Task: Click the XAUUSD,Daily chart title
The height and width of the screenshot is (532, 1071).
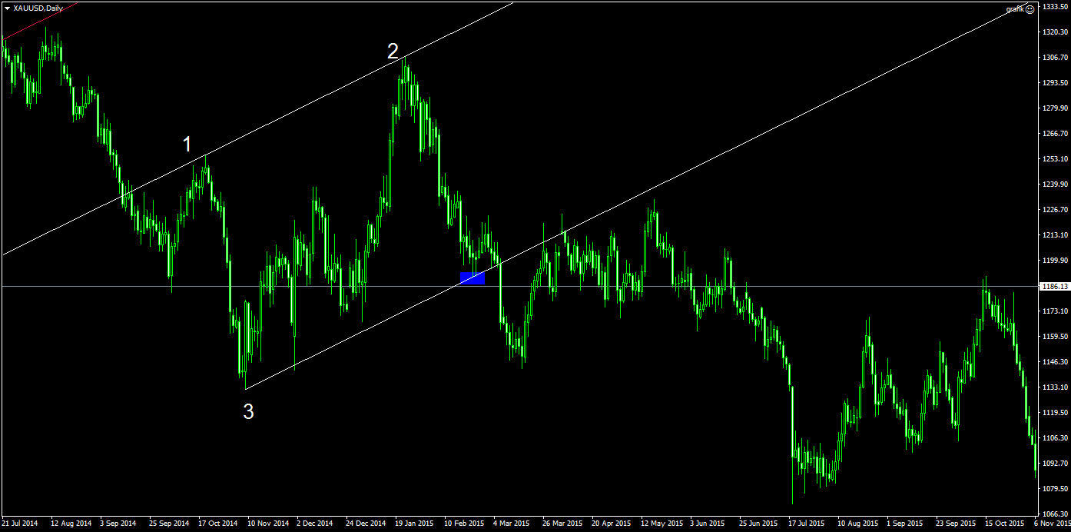Action: (x=38, y=8)
